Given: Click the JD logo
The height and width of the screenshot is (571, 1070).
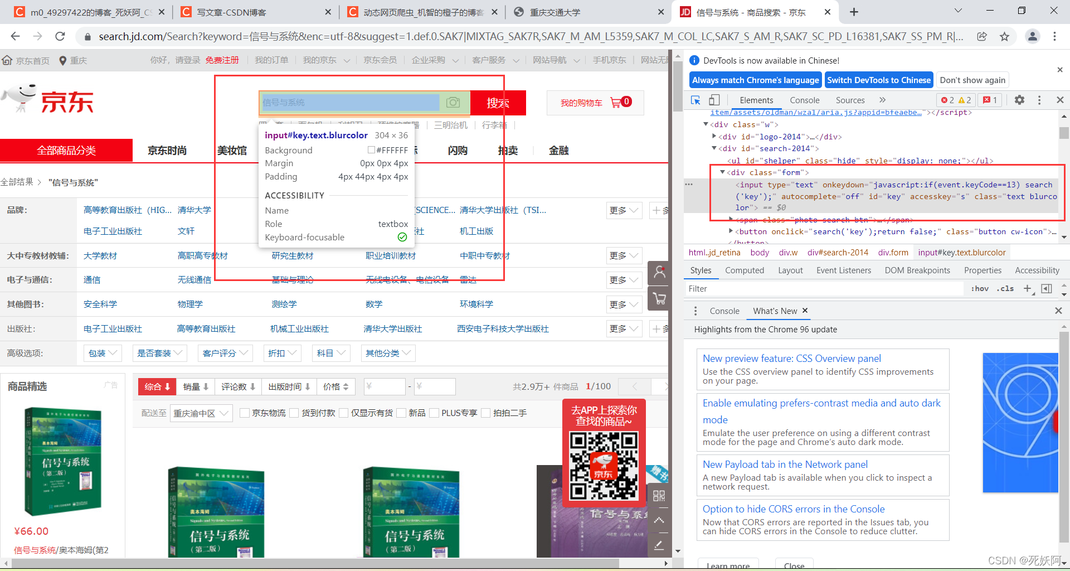Looking at the screenshot, I should coord(48,99).
